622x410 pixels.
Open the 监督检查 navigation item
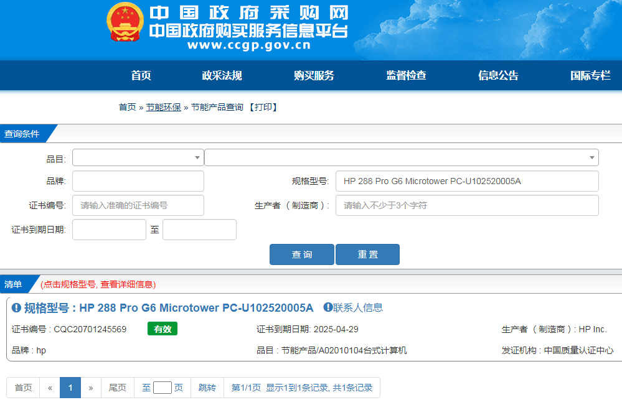(406, 75)
